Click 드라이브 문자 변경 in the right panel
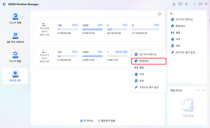 [183, 52]
